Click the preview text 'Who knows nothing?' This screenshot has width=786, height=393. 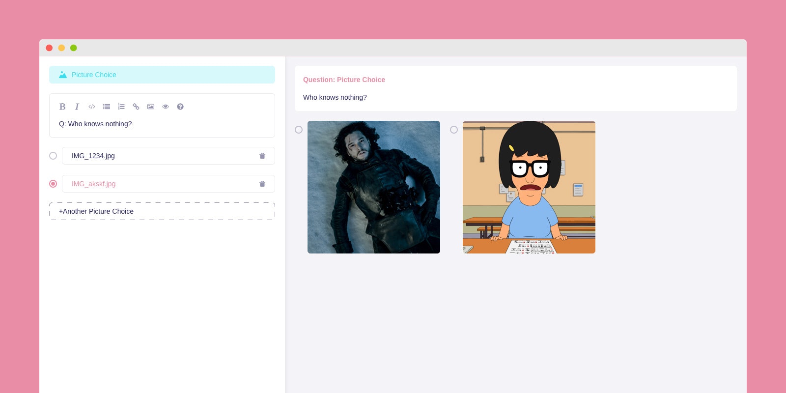[x=335, y=97]
